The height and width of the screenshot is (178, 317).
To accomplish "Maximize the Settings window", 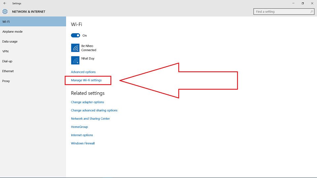I will (x=303, y=3).
